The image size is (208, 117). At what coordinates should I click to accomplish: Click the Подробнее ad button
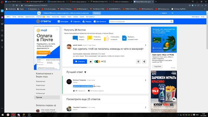click(x=157, y=66)
